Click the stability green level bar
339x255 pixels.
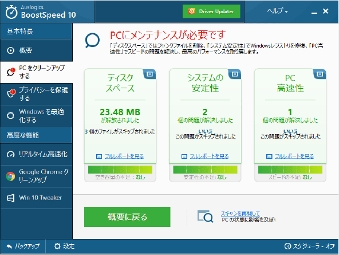point(205,170)
